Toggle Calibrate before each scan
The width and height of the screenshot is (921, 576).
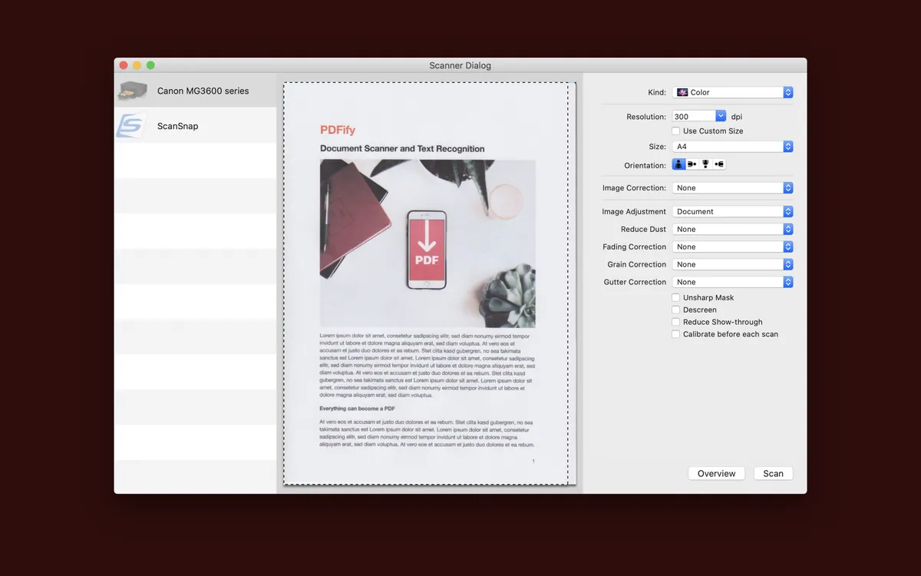click(x=675, y=335)
